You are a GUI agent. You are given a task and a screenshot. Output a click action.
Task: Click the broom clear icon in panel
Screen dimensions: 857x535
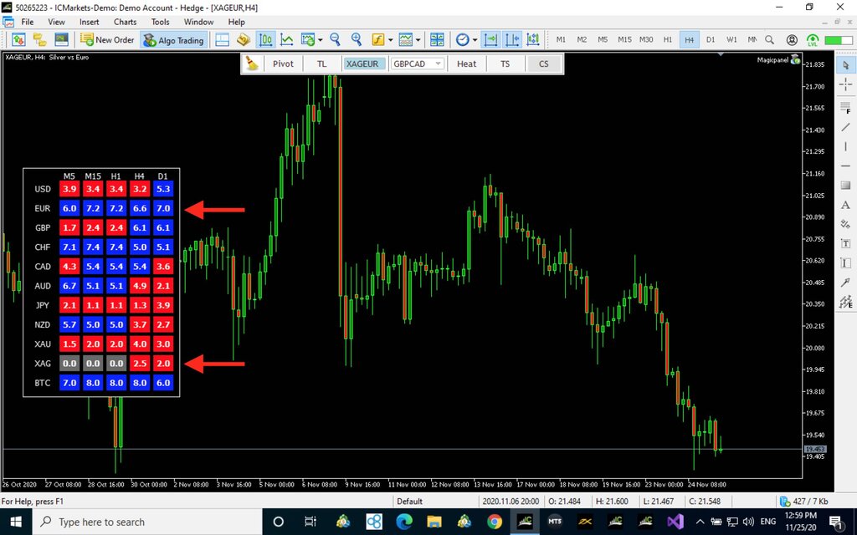pos(252,64)
